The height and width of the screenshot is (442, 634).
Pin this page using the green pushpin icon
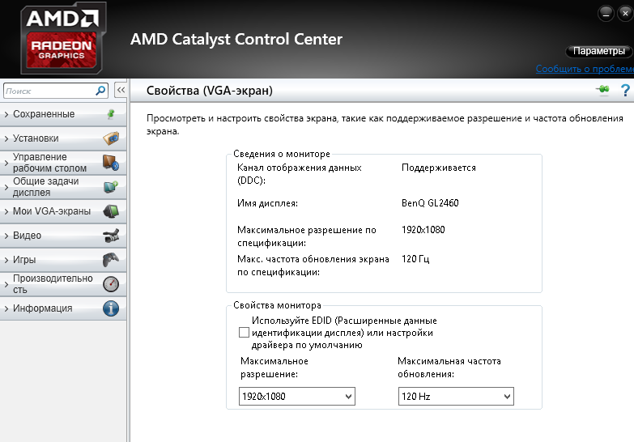[x=602, y=89]
